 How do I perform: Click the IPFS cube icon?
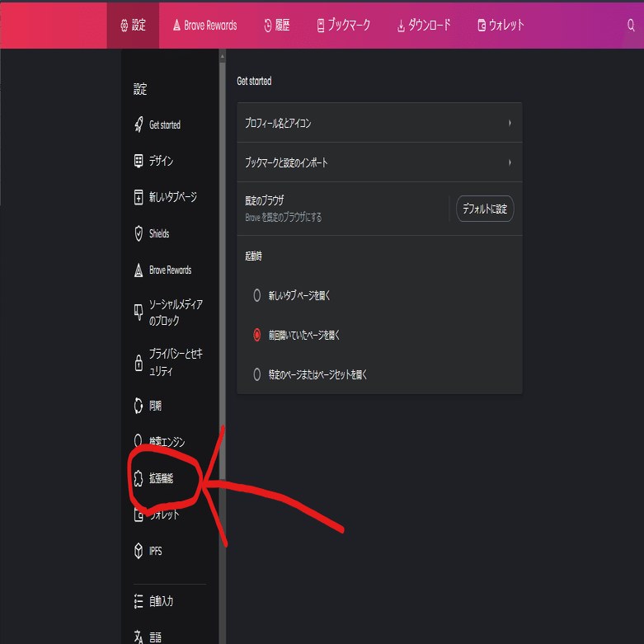(x=139, y=550)
